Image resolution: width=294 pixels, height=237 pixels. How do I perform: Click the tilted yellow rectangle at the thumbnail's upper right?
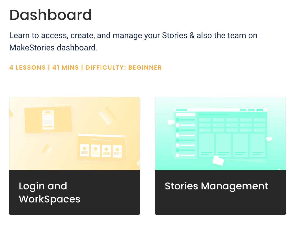click(x=108, y=116)
